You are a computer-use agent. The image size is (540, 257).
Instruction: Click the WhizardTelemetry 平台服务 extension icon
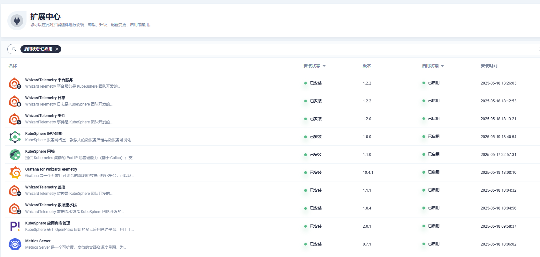15,83
